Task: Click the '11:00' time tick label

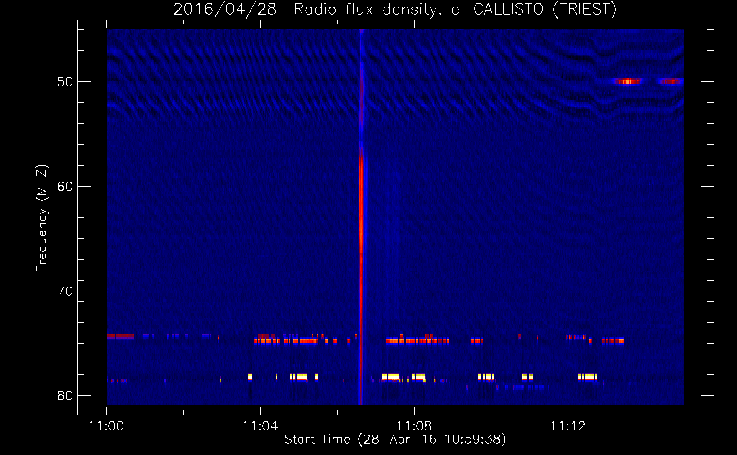Action: [106, 426]
